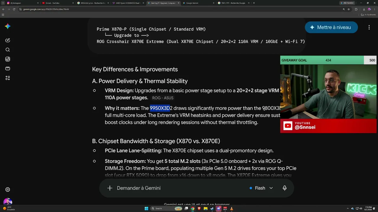Go back with the browser back arrow

pyautogui.click(x=3, y=9)
